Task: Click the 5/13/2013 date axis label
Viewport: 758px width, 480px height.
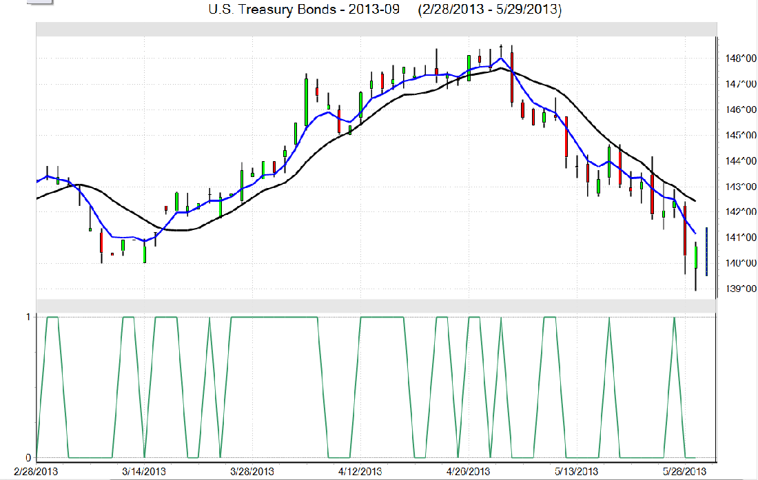Action: pyautogui.click(x=577, y=471)
